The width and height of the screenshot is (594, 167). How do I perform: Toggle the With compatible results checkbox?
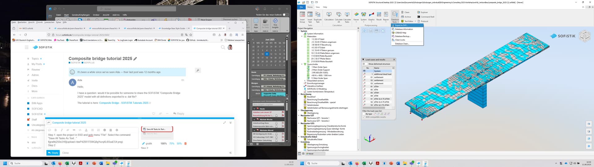364,117
